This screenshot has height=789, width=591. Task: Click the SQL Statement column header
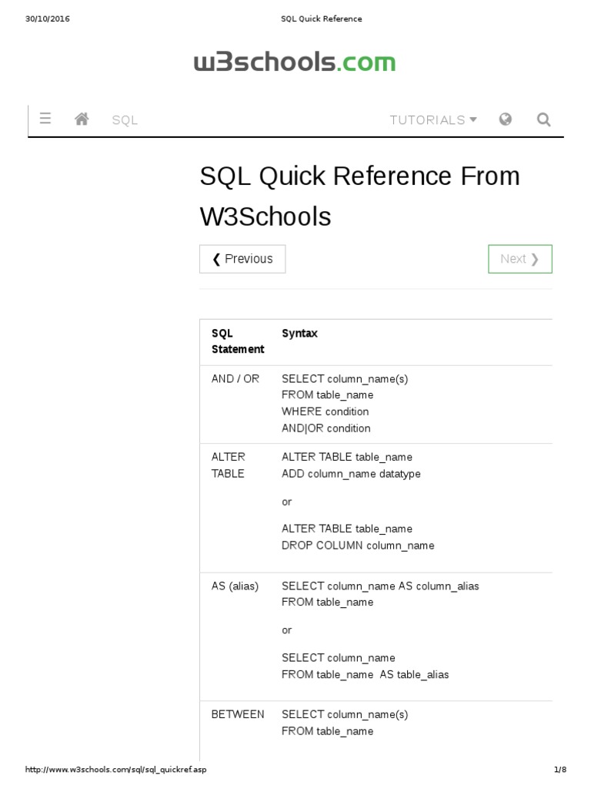pyautogui.click(x=238, y=341)
